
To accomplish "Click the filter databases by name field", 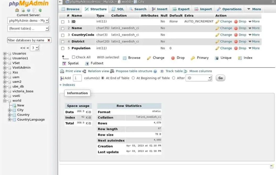I will [27, 40].
